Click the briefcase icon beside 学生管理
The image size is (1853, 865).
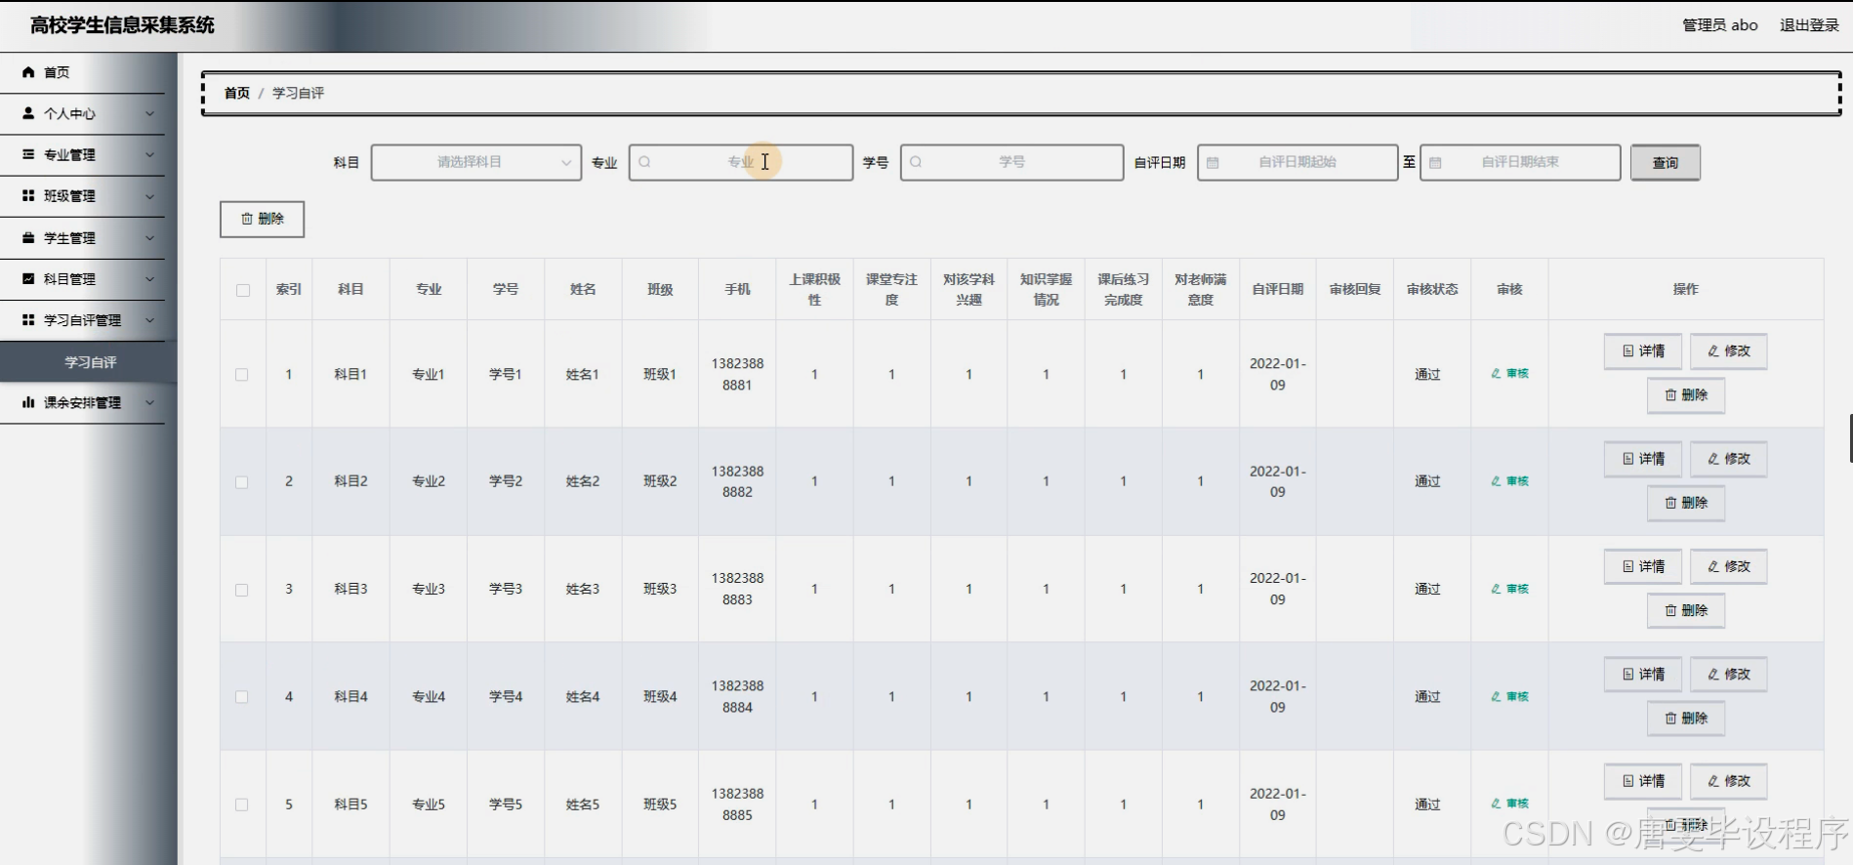pos(28,237)
